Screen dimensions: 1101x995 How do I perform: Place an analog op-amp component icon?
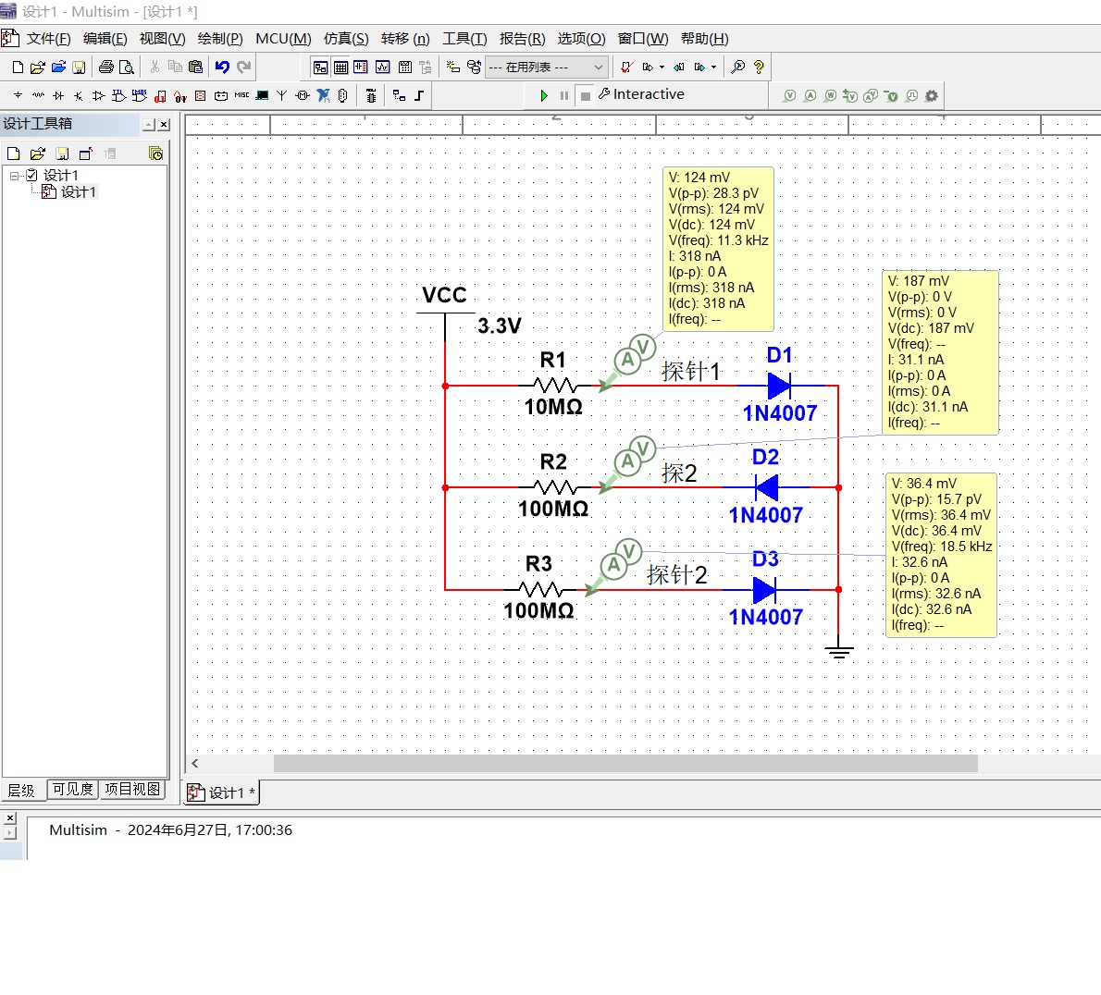tap(98, 95)
